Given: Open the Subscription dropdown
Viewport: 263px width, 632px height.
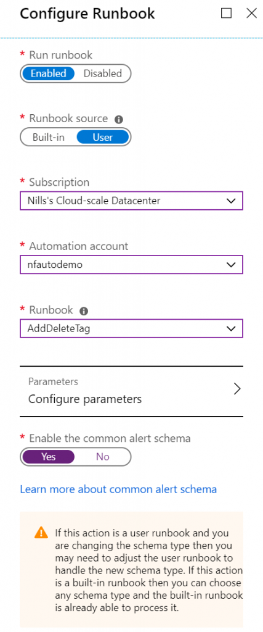Looking at the screenshot, I should (132, 201).
